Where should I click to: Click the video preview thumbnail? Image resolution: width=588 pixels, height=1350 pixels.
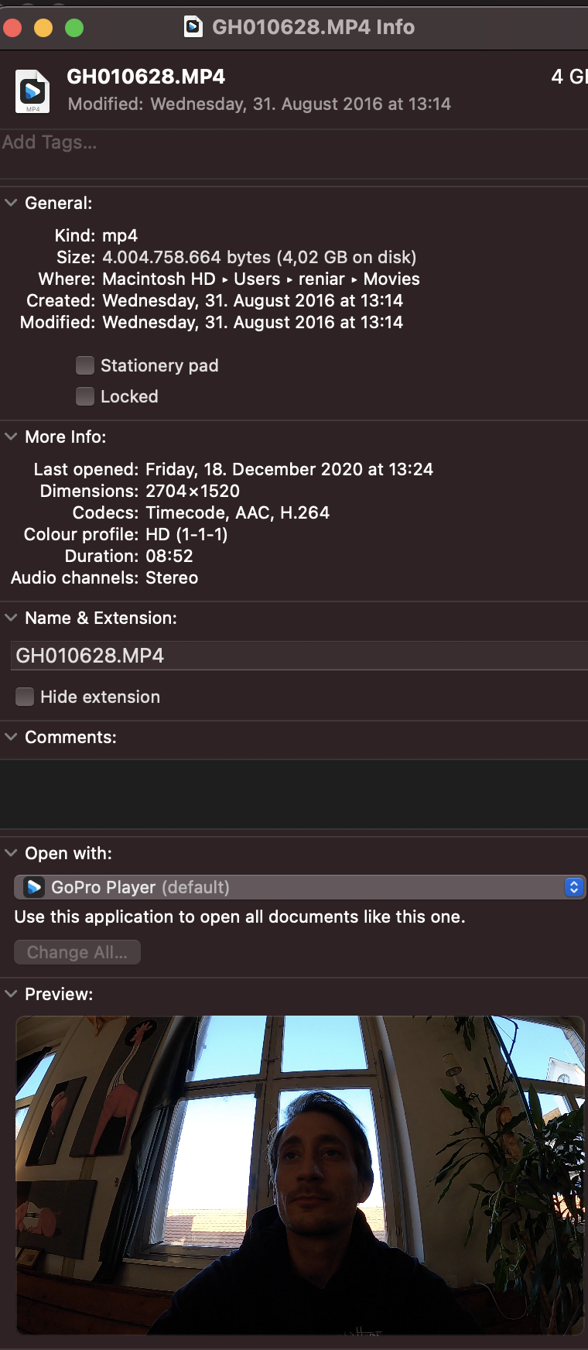299,1174
